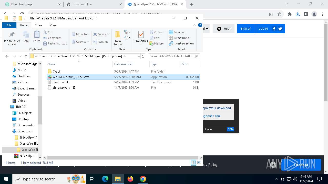Bookmark this page star icon
328x184 pixels.
click(279, 14)
